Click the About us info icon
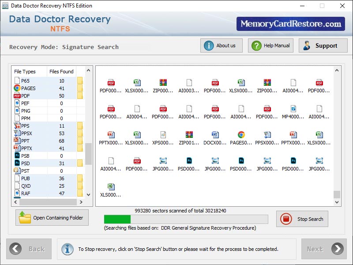353x265 pixels. [x=209, y=45]
